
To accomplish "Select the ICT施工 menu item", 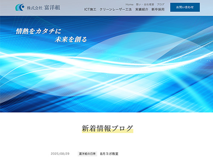I will (90, 9).
